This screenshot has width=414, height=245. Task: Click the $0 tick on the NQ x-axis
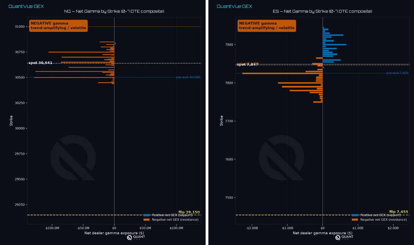point(114,228)
